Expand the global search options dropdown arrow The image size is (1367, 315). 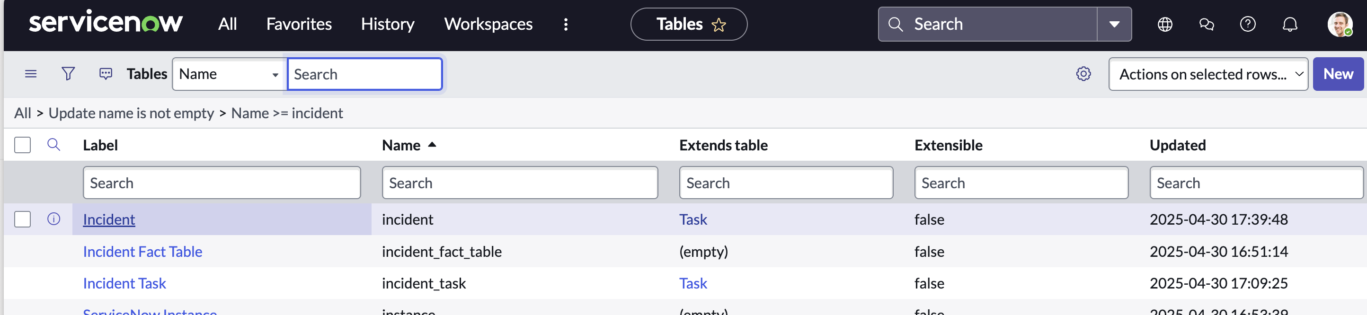click(x=1114, y=25)
